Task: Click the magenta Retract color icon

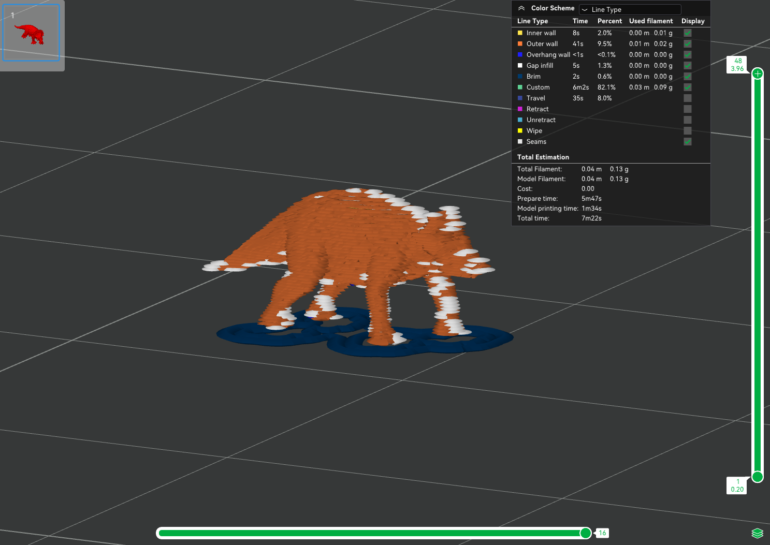Action: [520, 109]
